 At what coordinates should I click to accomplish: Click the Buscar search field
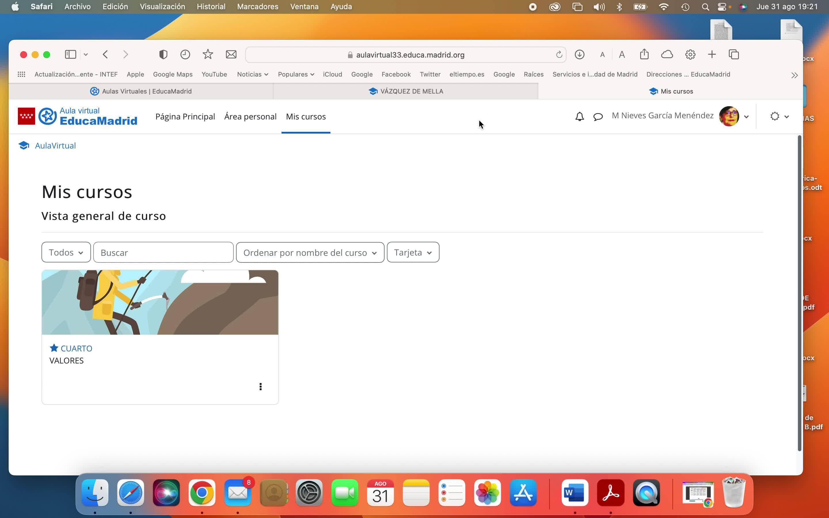[163, 252]
